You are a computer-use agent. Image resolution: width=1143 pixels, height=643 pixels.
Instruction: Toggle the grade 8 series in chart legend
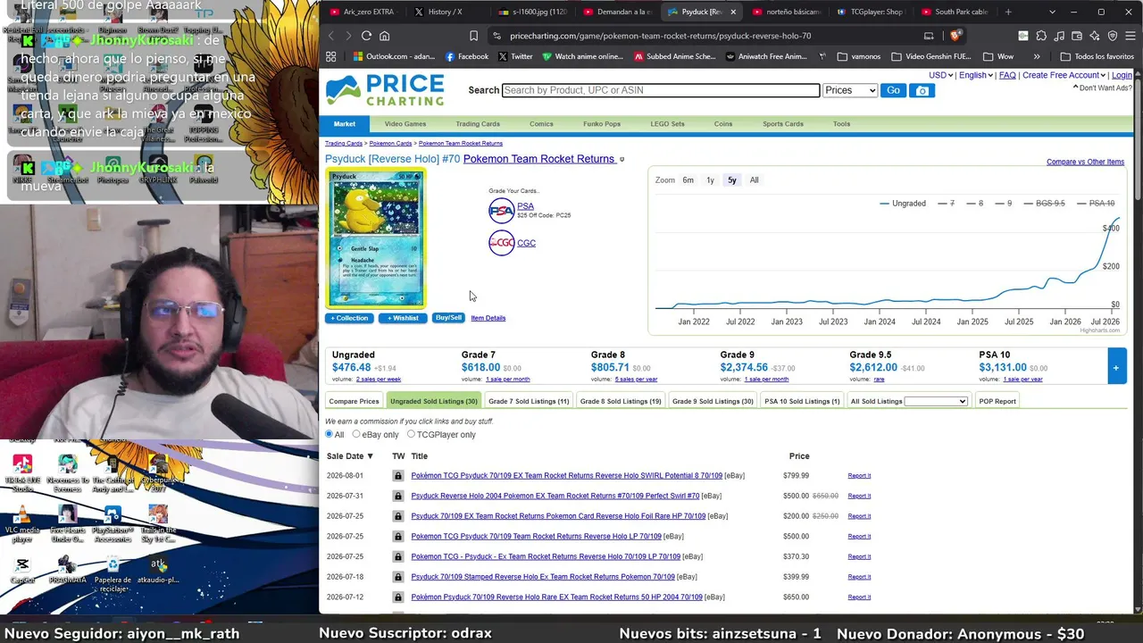975,204
